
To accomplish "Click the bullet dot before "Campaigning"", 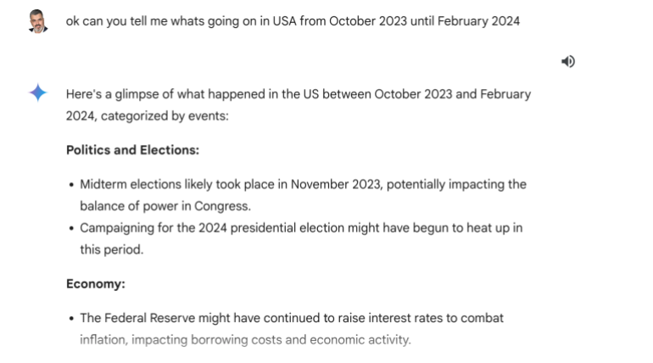I will coord(70,228).
